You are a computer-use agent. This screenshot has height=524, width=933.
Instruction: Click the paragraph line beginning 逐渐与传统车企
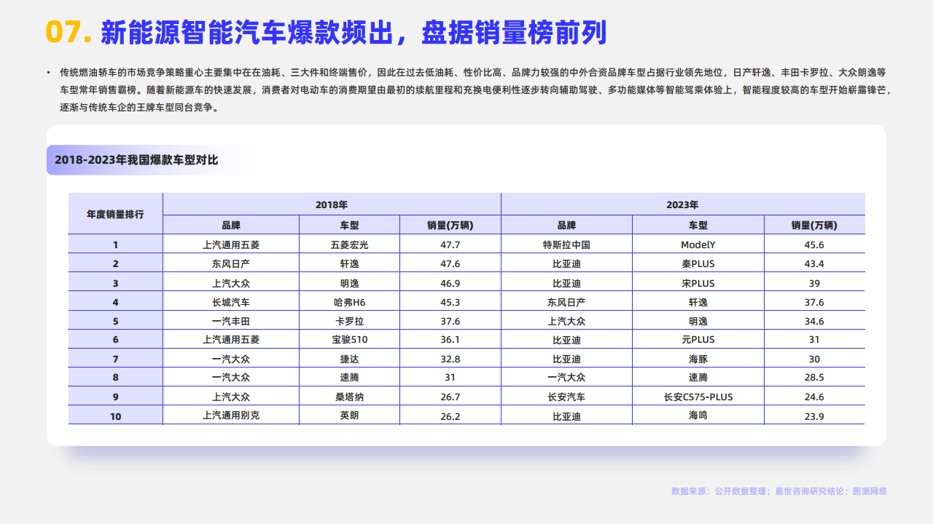[138, 108]
